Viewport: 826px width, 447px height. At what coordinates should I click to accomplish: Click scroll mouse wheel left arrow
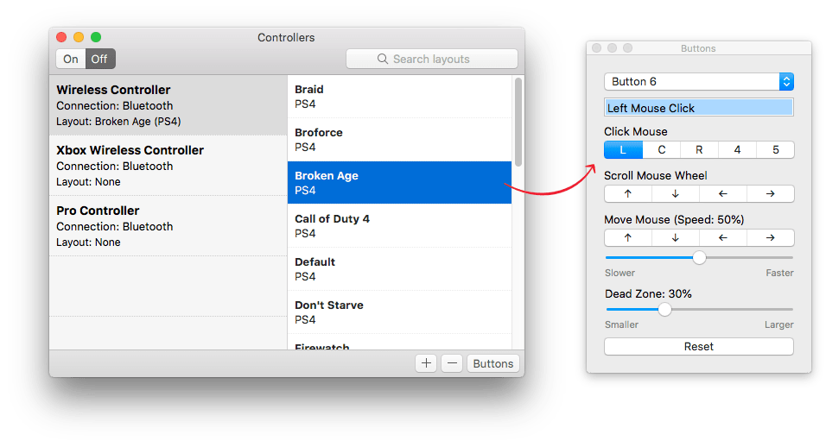(722, 193)
